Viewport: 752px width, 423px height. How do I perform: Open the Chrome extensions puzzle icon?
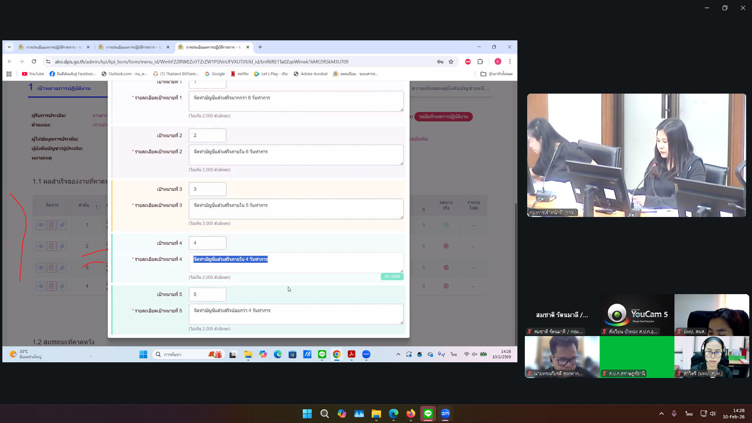click(x=480, y=61)
